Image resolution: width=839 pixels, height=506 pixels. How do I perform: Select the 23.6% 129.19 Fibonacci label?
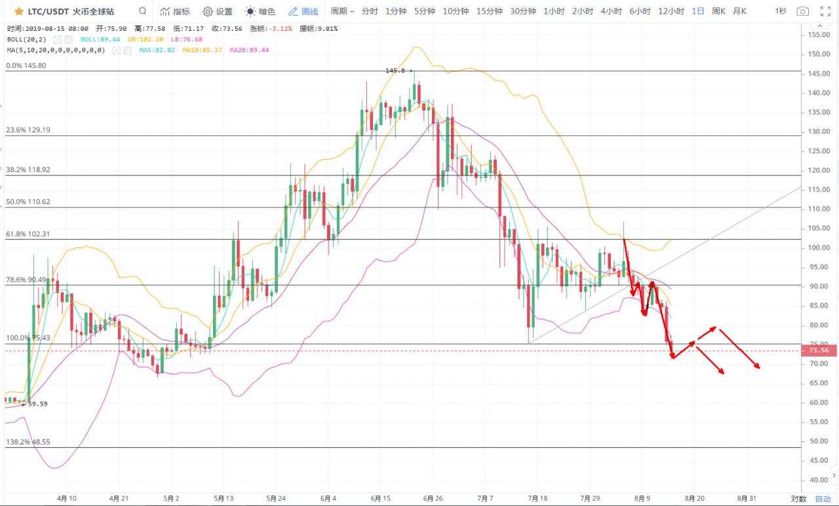click(28, 130)
